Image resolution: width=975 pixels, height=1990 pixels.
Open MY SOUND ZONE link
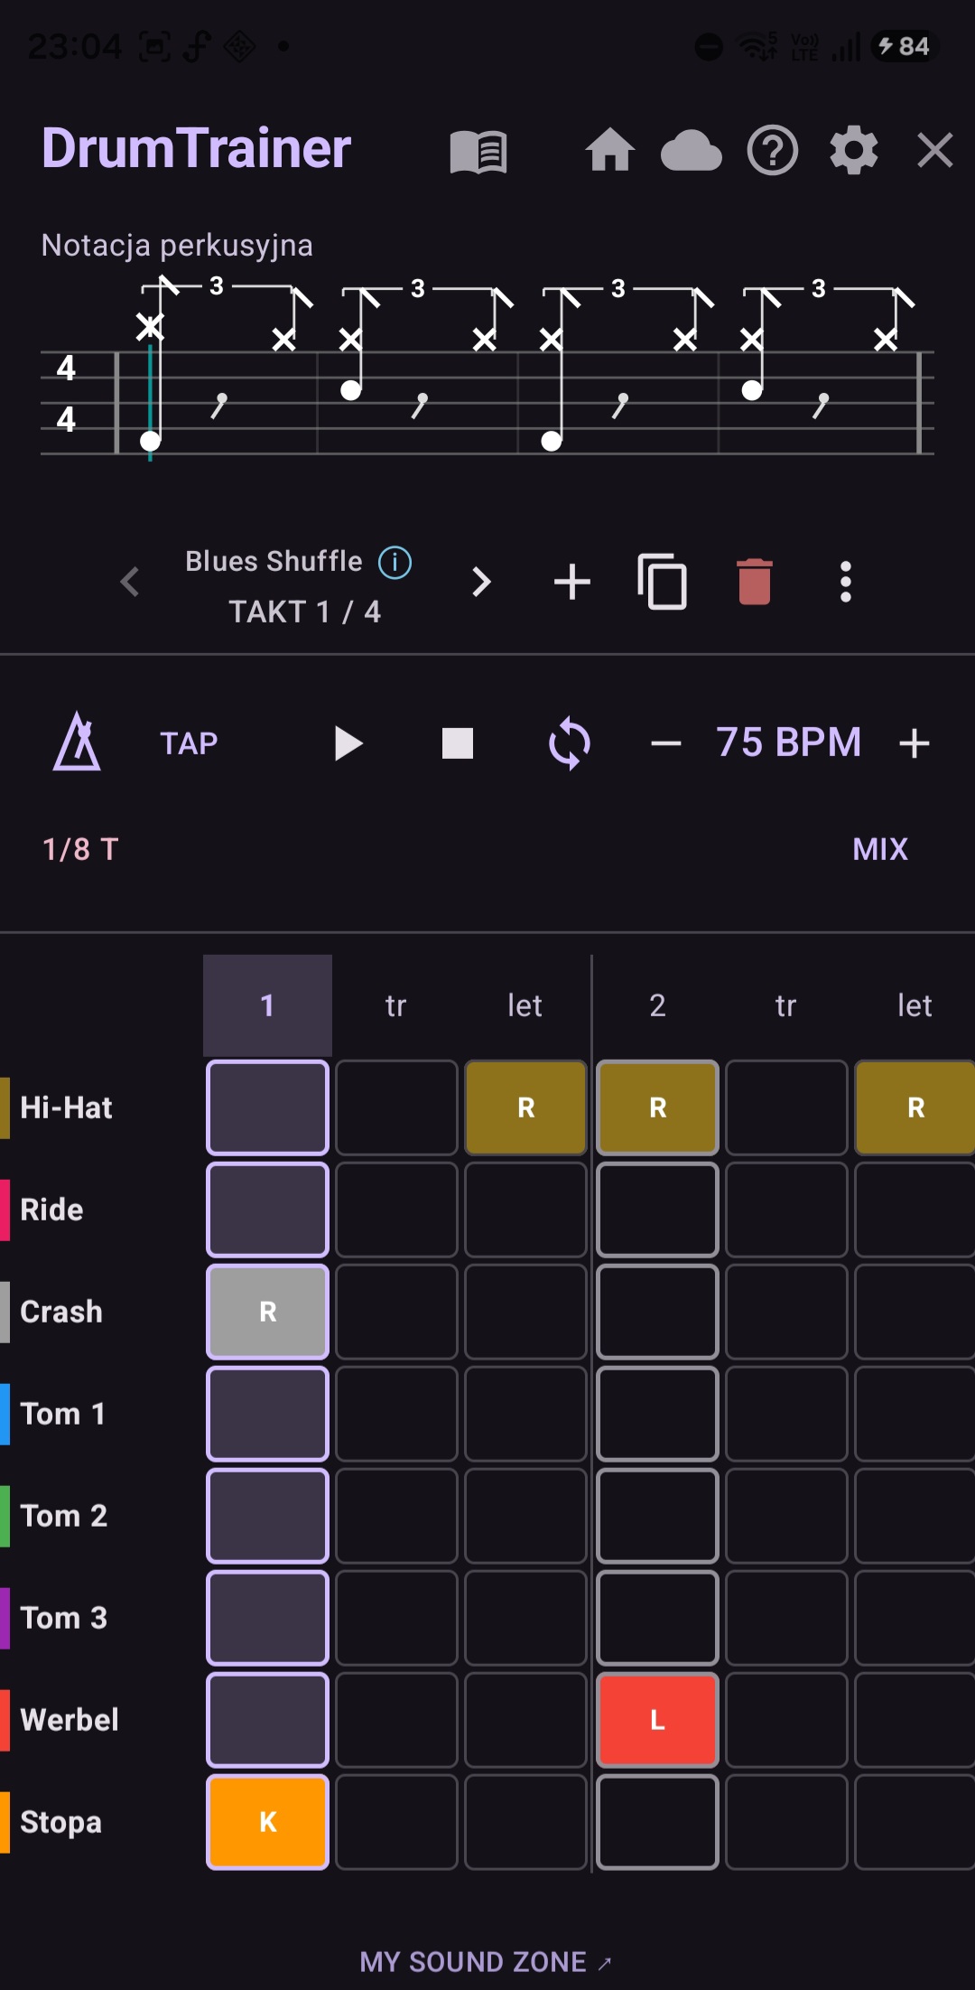point(486,1962)
